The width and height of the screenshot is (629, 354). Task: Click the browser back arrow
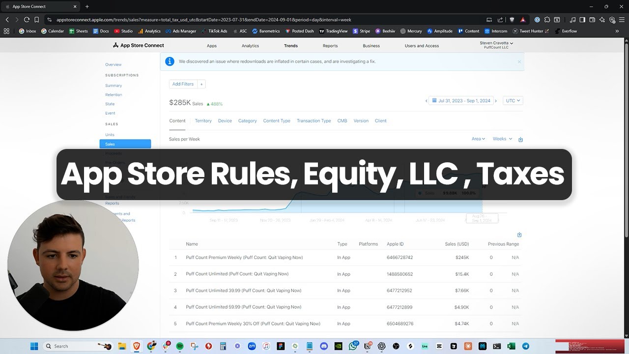click(7, 20)
